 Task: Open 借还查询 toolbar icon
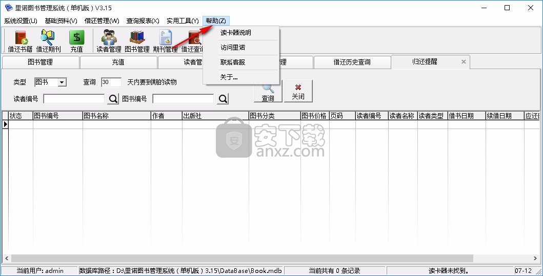(x=192, y=41)
